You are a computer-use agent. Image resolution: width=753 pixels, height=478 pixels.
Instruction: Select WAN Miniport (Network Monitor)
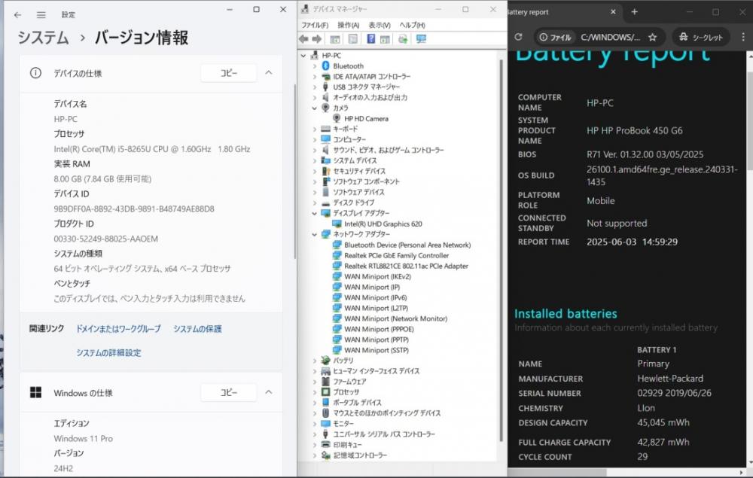390,318
